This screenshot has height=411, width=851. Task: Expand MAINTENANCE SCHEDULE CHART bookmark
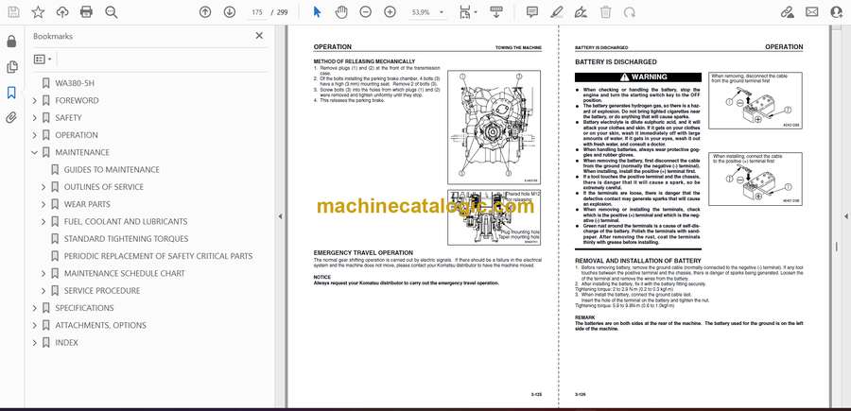pyautogui.click(x=43, y=273)
